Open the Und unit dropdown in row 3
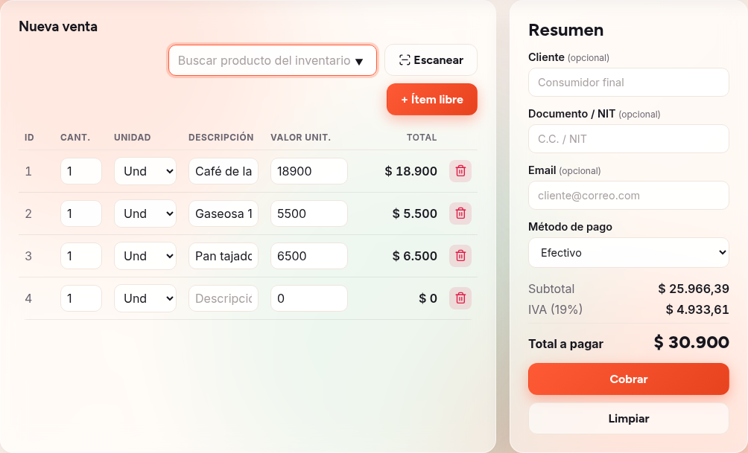This screenshot has width=748, height=453. 145,256
